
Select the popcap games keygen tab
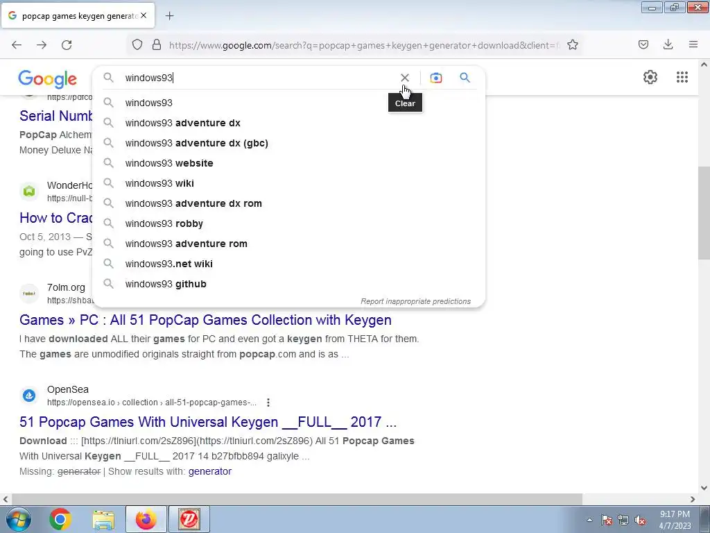pos(78,16)
